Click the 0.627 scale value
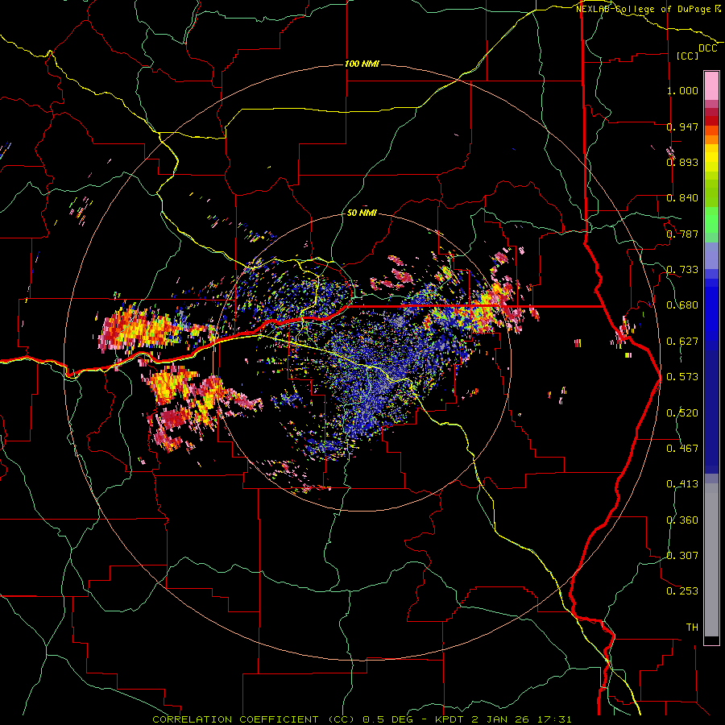This screenshot has height=725, width=725. (682, 342)
